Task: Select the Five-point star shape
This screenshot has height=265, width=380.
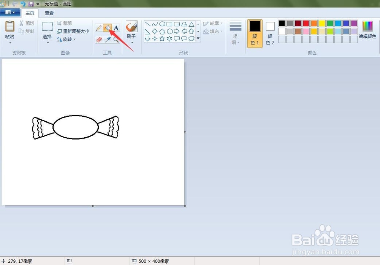Action: pos(162,38)
